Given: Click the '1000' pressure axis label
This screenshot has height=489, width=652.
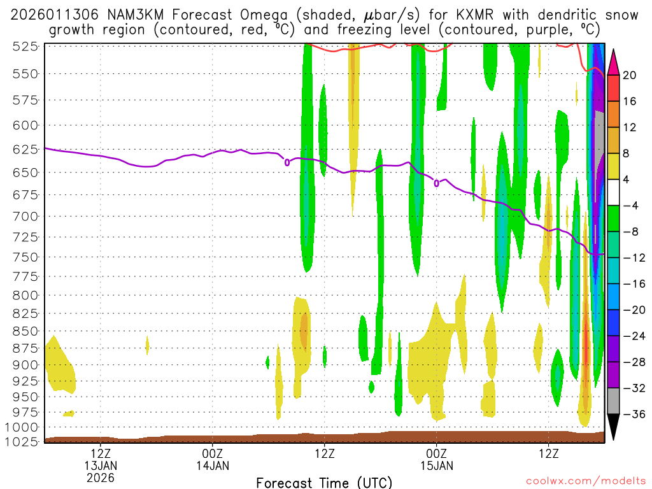Looking at the screenshot, I should pos(22,427).
